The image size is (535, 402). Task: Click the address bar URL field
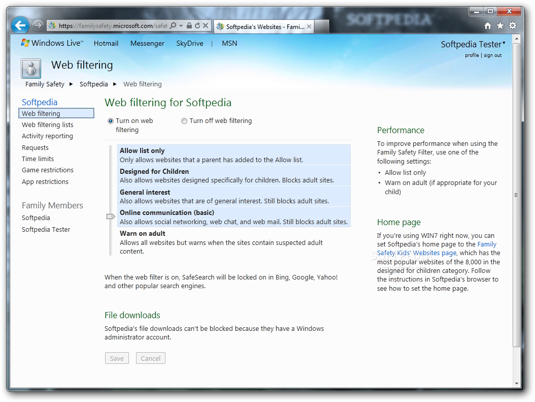[x=113, y=25]
